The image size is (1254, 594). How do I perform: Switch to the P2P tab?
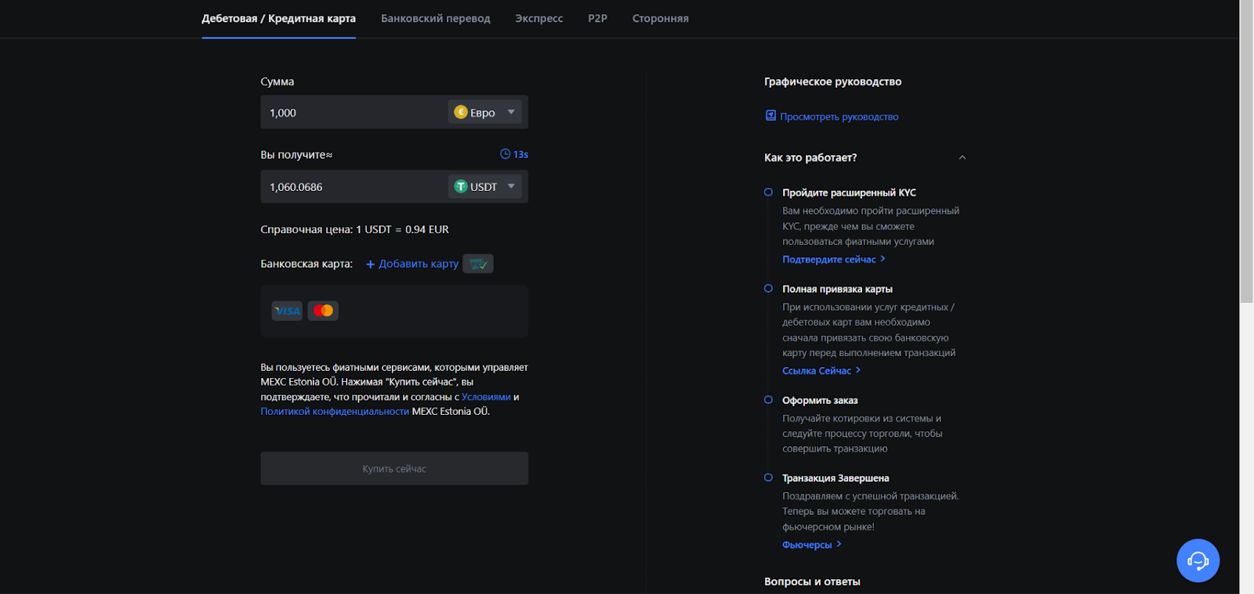[597, 18]
